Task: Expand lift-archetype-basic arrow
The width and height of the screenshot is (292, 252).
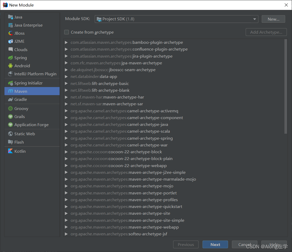Action: point(66,84)
